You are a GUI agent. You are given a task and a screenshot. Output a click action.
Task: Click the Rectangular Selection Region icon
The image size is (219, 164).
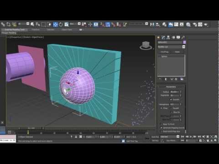43,24
